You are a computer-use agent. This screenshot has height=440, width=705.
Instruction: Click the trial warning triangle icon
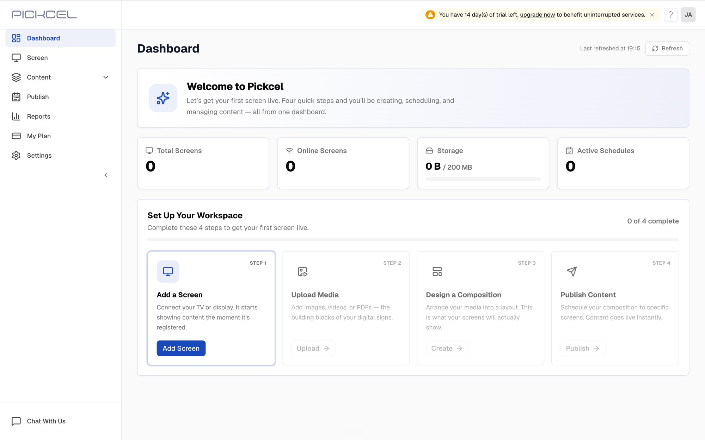[x=430, y=14]
